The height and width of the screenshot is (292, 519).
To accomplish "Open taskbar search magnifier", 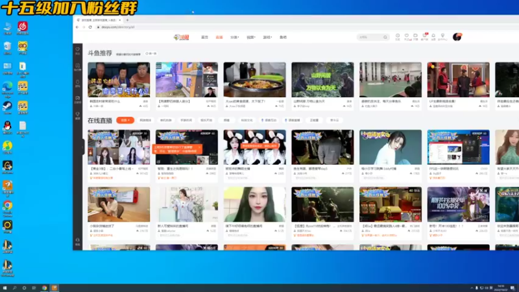I will point(14,288).
